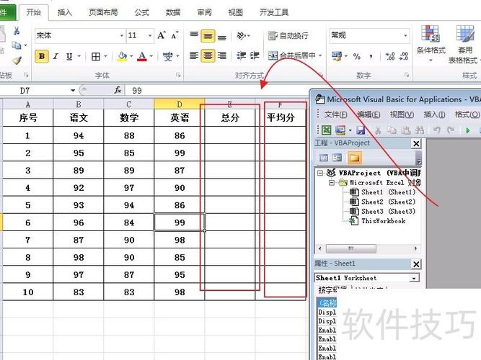
Task: Click the Fill Color paint bucket
Action: point(123,56)
